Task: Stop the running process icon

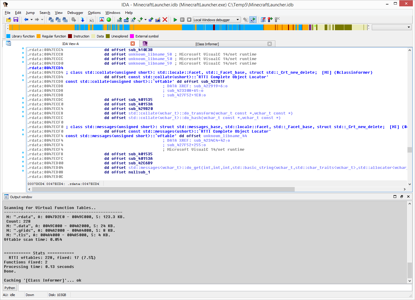Action: coord(189,19)
